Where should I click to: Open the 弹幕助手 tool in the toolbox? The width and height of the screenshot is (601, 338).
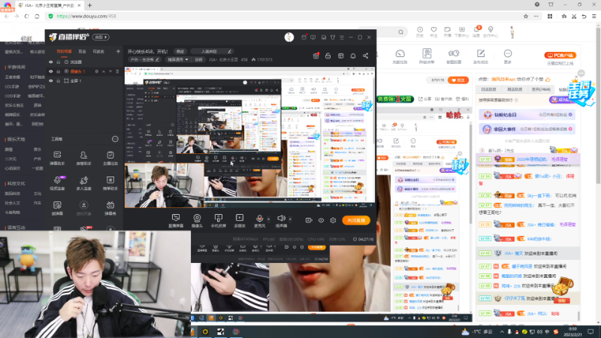(57, 158)
